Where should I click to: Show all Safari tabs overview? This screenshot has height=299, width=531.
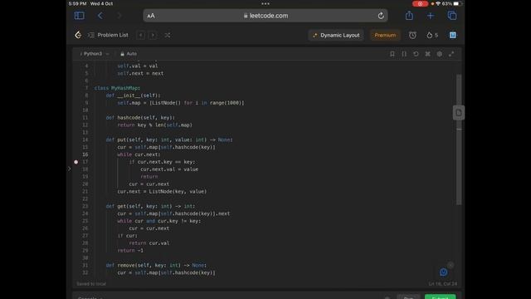452,16
